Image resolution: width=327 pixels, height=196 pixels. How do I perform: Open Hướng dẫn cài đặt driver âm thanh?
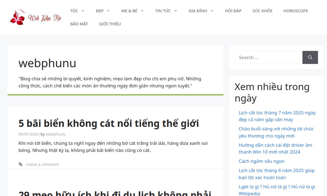click(275, 149)
